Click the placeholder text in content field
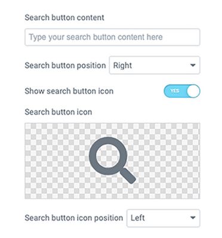Viewport: 222px width, 238px height. click(x=95, y=37)
